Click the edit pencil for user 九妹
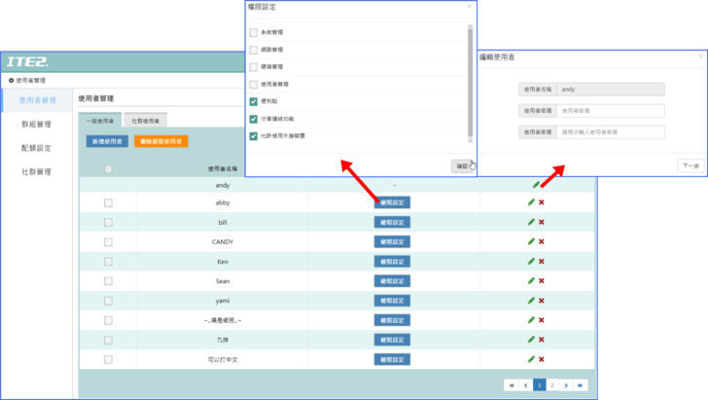 (x=531, y=340)
